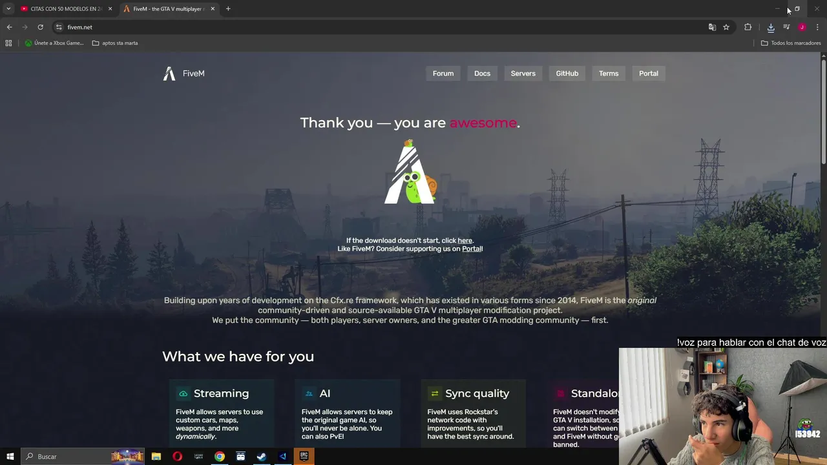Screen dimensions: 827x465
Task: Close the CITAS CON 50 MODELOS tab
Action: pyautogui.click(x=110, y=9)
